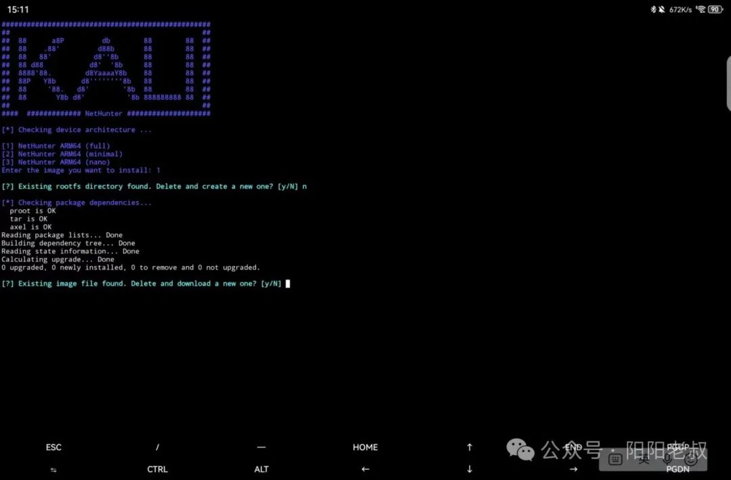Tap the ESC extra key
This screenshot has height=480, width=731.
53,447
